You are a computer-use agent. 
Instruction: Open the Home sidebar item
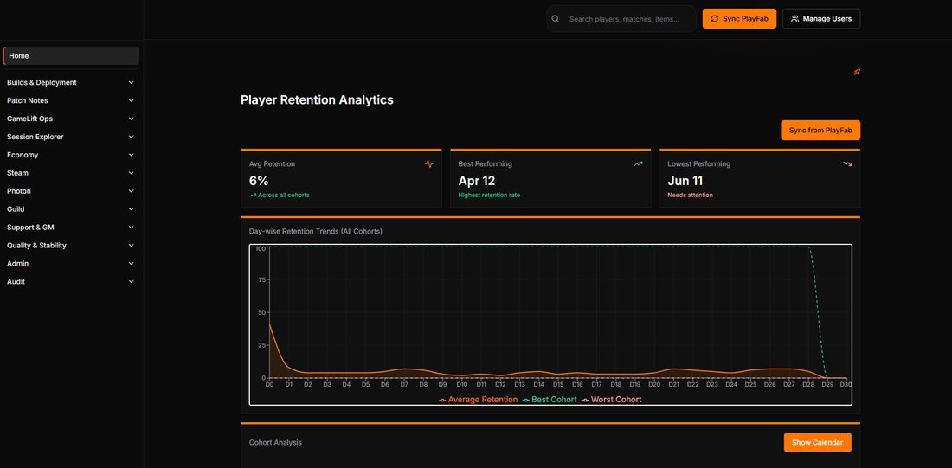tap(71, 56)
